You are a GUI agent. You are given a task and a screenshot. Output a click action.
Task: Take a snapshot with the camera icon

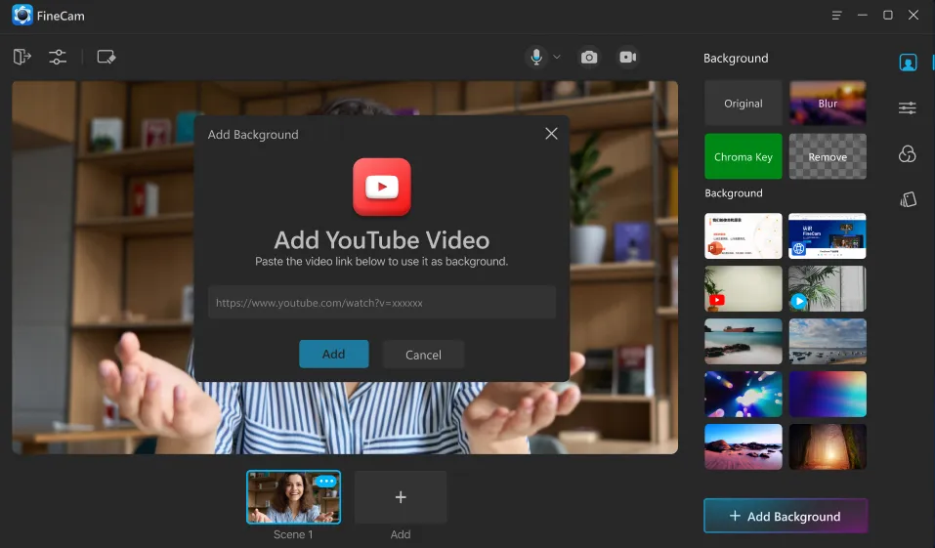pos(588,57)
